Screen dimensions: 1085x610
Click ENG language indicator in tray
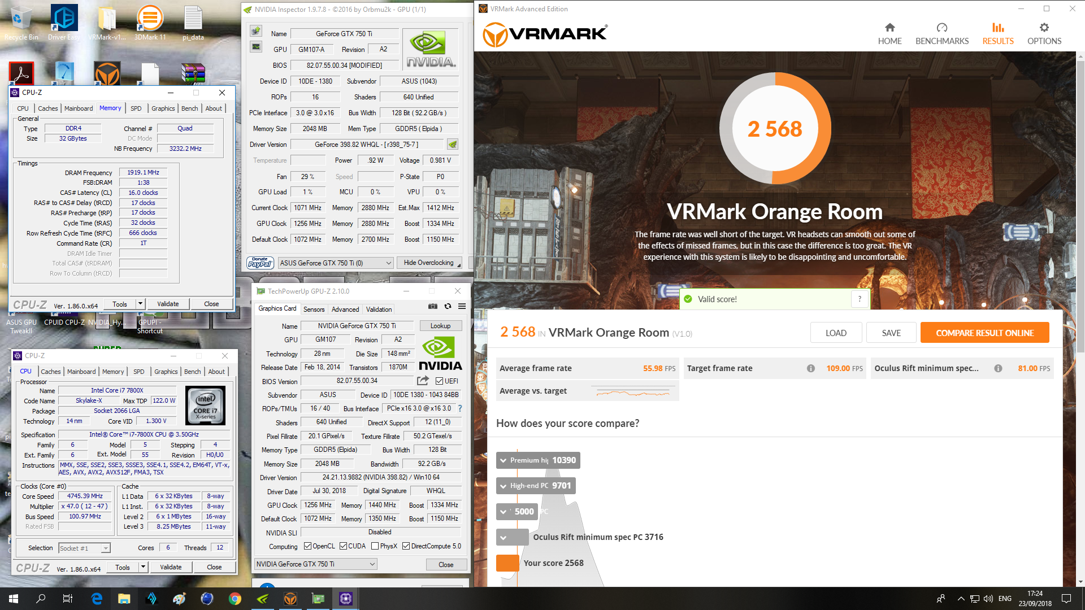1005,599
